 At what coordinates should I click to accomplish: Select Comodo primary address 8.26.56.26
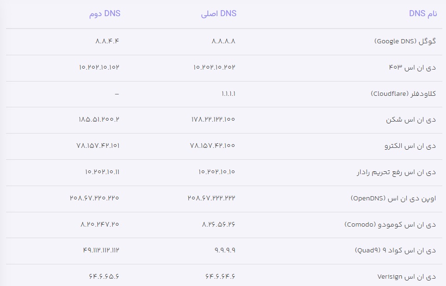coord(219,224)
